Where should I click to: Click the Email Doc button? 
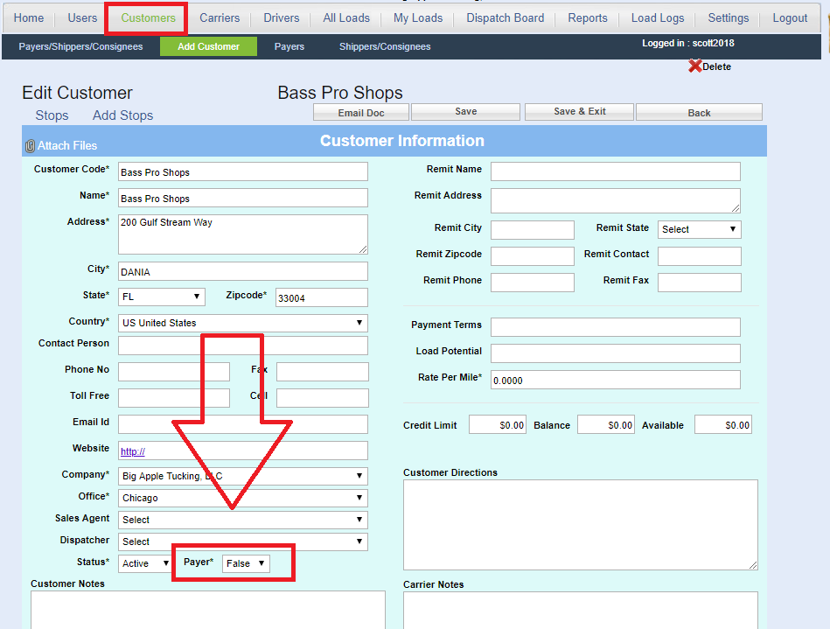[361, 113]
